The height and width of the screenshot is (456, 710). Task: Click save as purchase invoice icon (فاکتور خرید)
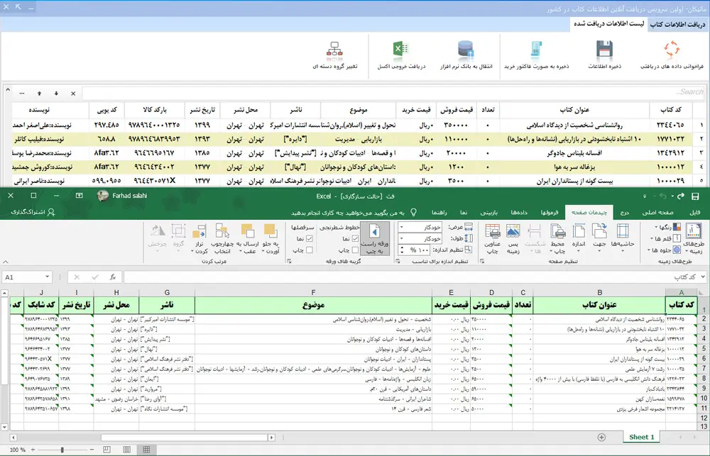click(x=537, y=49)
